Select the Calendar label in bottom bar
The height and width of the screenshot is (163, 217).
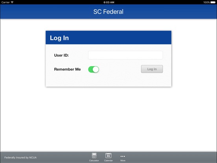pyautogui.click(x=108, y=161)
